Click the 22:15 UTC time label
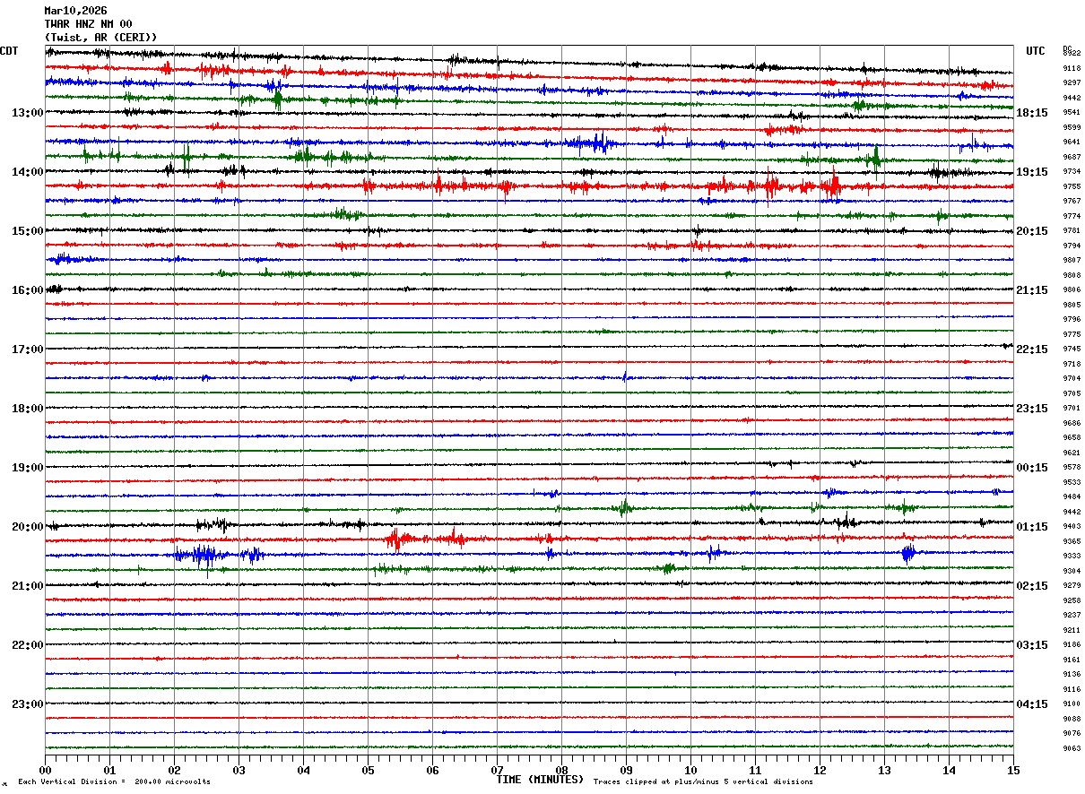1085x794 pixels. pos(1032,350)
